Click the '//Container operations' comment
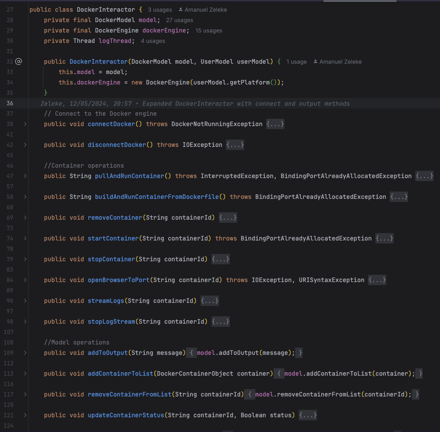The width and height of the screenshot is (440, 432). click(84, 166)
